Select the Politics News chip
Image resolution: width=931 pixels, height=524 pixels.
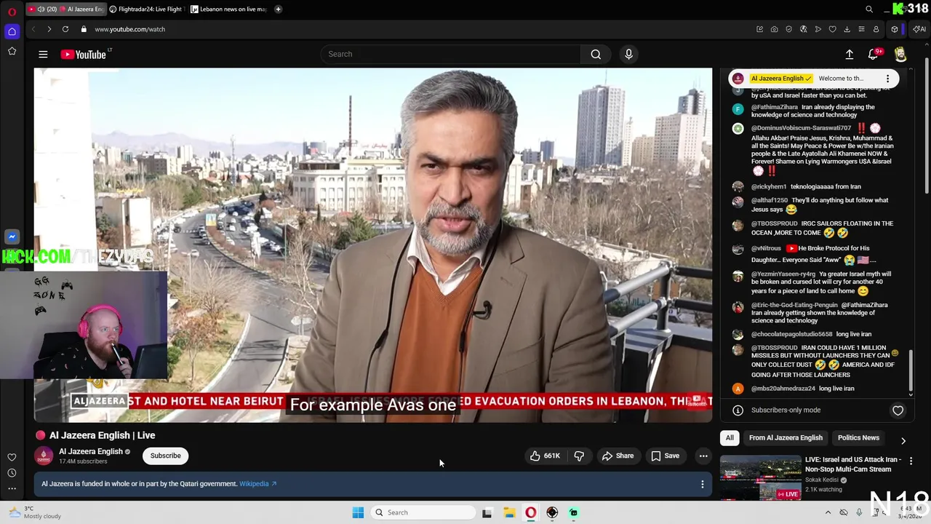(858, 437)
